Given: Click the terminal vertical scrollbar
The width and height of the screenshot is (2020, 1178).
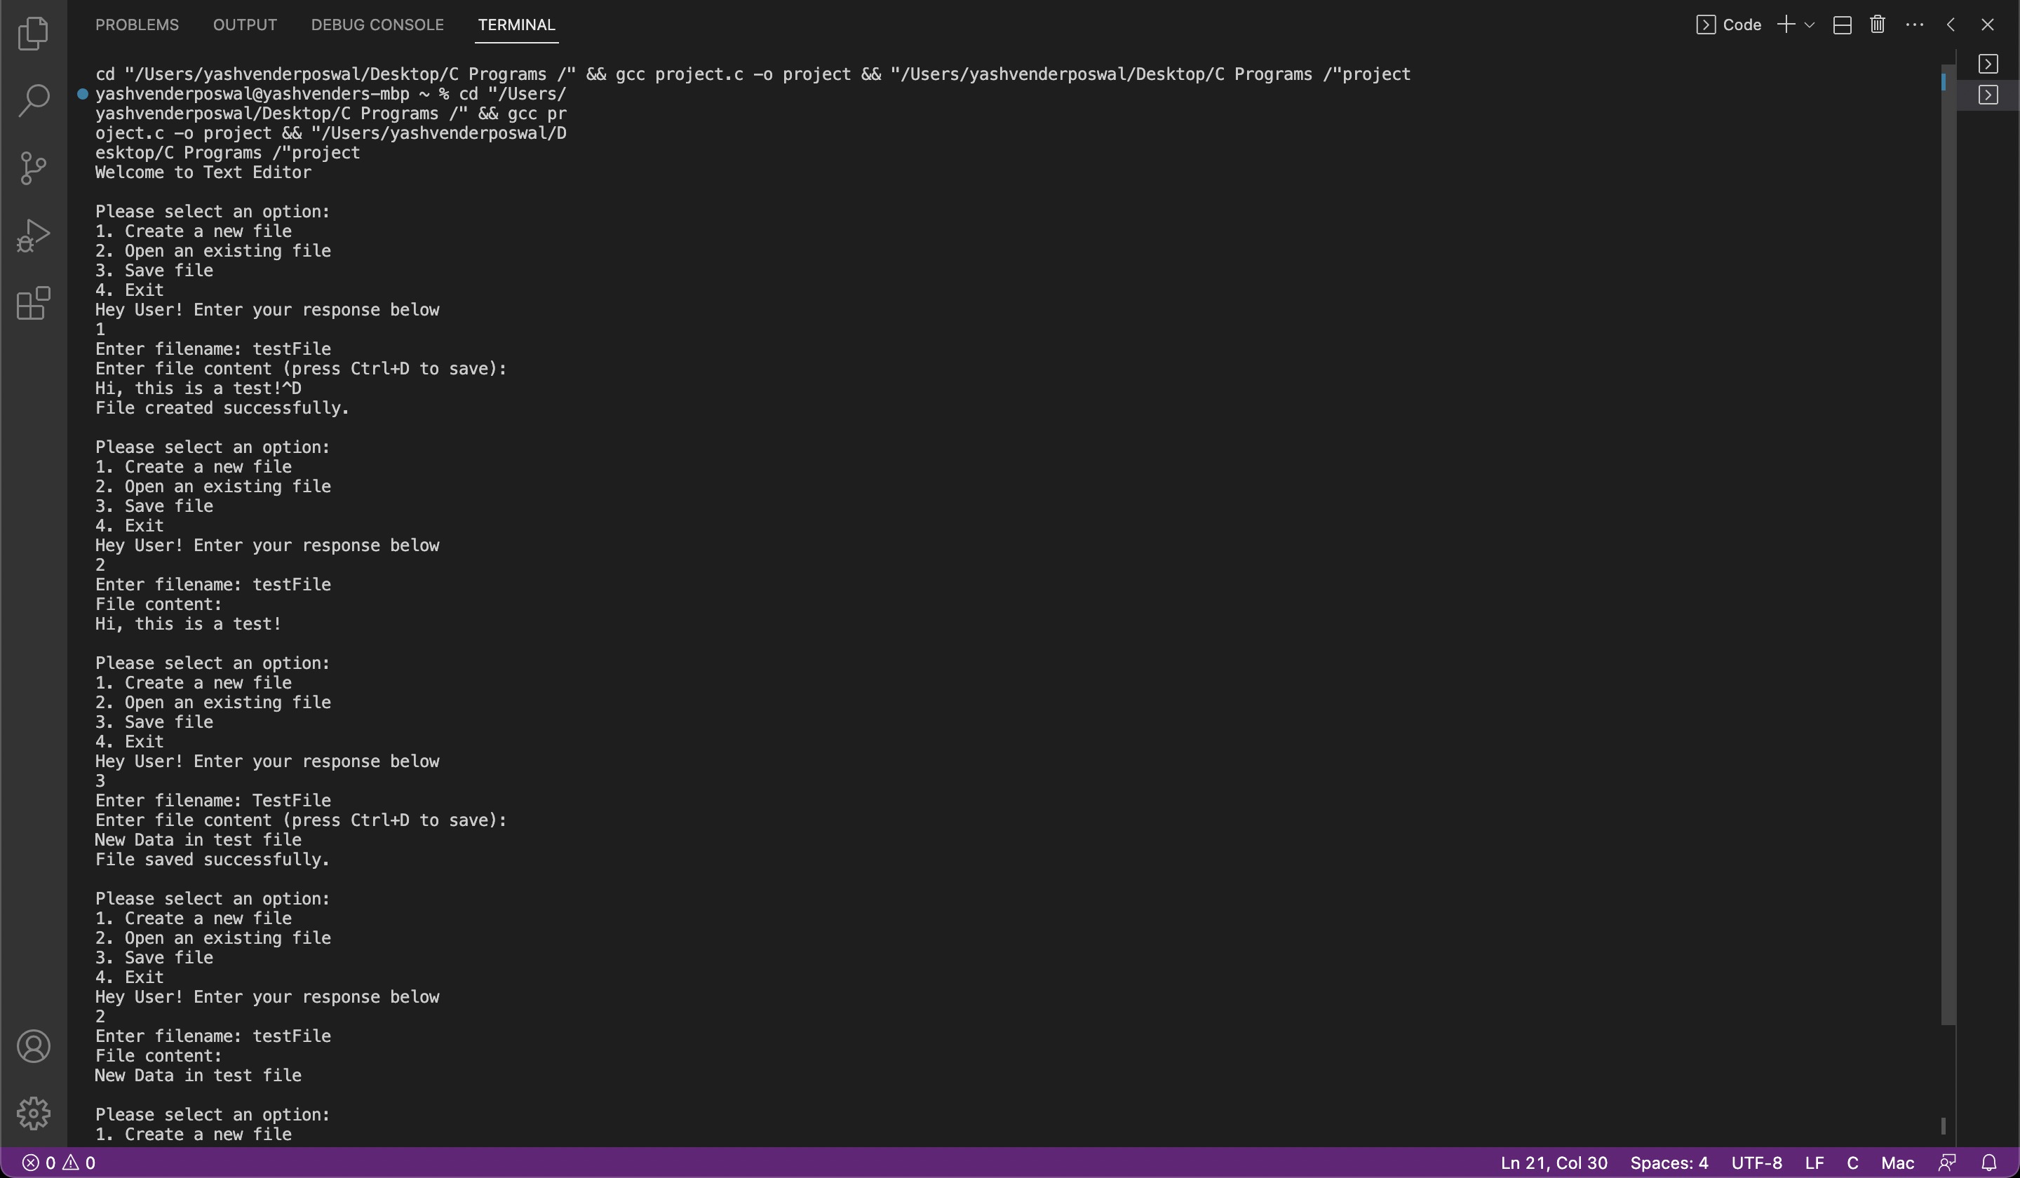Looking at the screenshot, I should pyautogui.click(x=1948, y=545).
